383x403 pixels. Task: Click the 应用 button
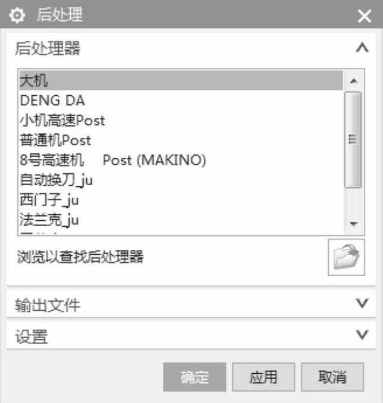point(263,377)
